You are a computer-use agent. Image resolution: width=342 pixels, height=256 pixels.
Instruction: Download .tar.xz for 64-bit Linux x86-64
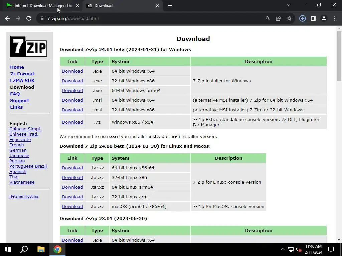click(72, 168)
